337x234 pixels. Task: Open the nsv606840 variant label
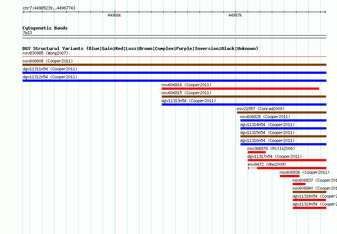pyautogui.click(x=315, y=188)
